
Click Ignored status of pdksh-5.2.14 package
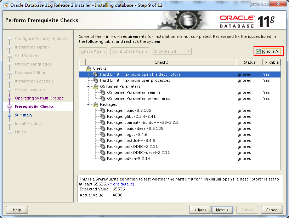pos(244,159)
